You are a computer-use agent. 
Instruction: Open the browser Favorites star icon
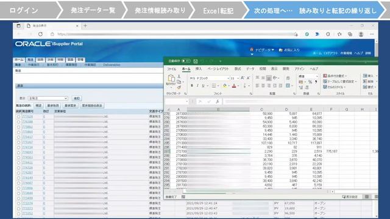[x=339, y=34]
